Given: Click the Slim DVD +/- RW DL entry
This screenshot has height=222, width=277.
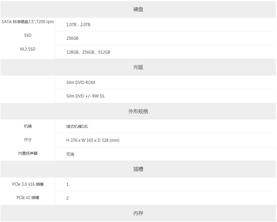Looking at the screenshot, I should (x=86, y=96).
